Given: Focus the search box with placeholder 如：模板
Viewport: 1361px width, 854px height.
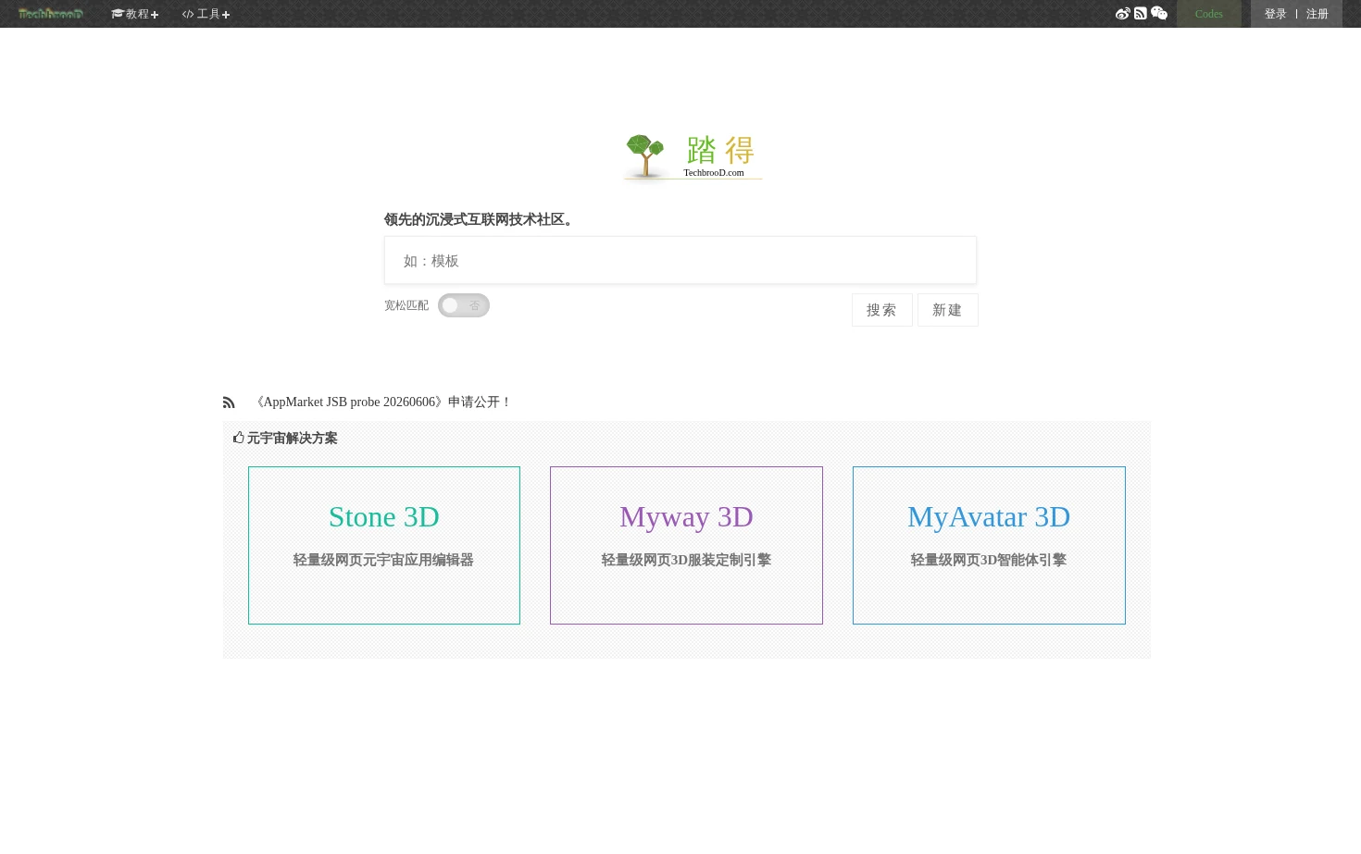Looking at the screenshot, I should pos(680,260).
